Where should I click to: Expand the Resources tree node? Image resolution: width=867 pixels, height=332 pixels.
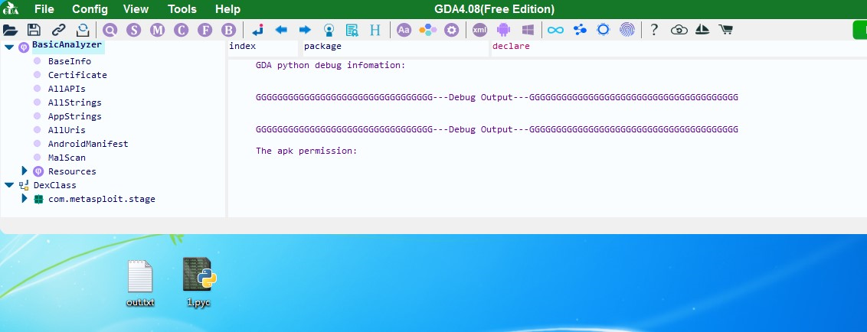(25, 171)
